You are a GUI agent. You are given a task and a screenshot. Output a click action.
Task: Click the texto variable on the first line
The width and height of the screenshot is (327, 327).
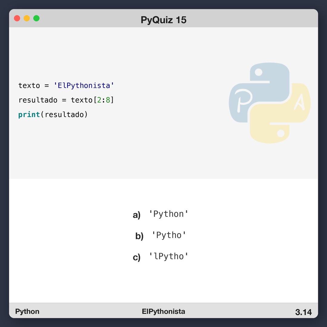[x=29, y=86]
